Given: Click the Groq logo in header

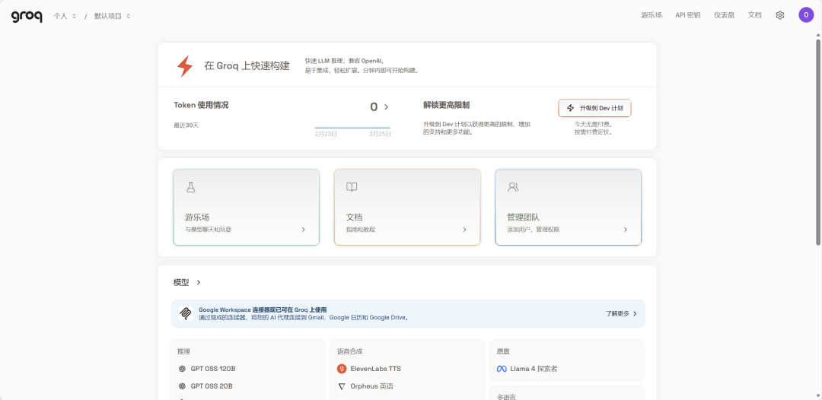Looking at the screenshot, I should click(x=27, y=15).
